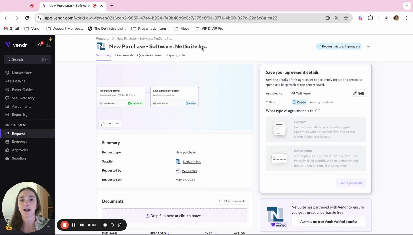Open Suppliers in the sidebar
The height and width of the screenshot is (235, 413).
point(19,158)
